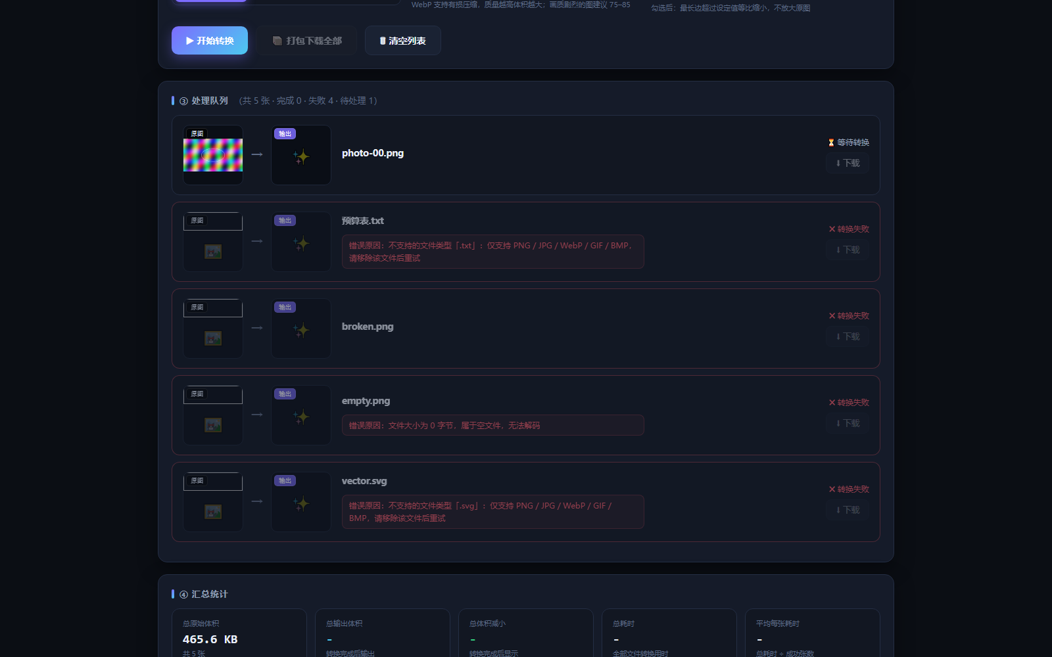The image size is (1052, 657).
Task: Select the file name 预算表.txt
Action: [363, 221]
